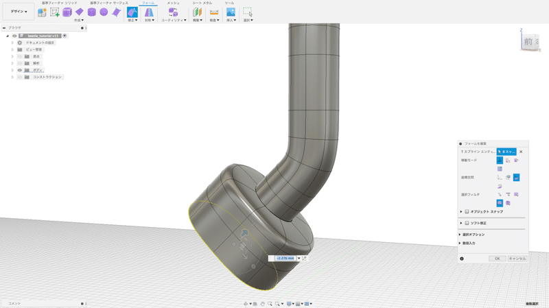Open the 作成 dropdown menu
This screenshot has width=549, height=308.
pos(79,21)
